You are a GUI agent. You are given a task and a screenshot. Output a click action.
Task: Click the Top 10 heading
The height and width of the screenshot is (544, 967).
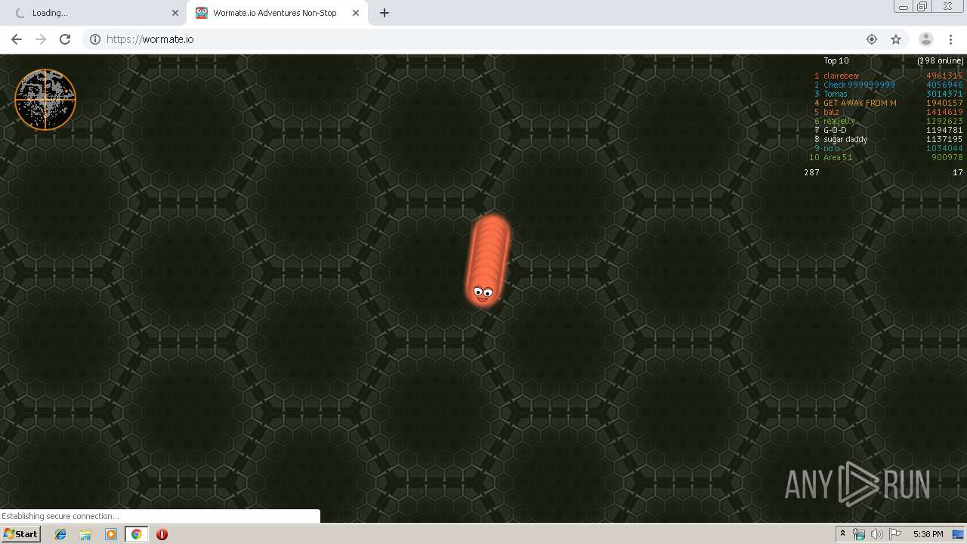[x=836, y=60]
